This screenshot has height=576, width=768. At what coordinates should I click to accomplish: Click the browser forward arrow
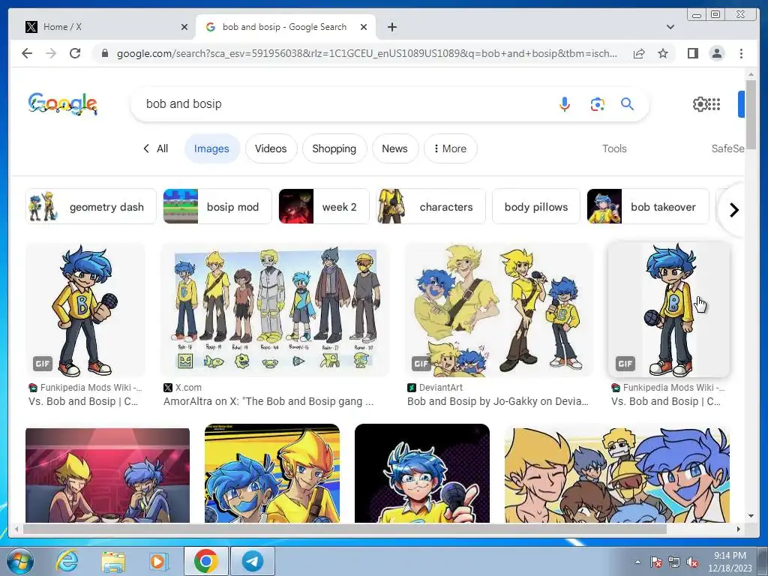pos(51,53)
